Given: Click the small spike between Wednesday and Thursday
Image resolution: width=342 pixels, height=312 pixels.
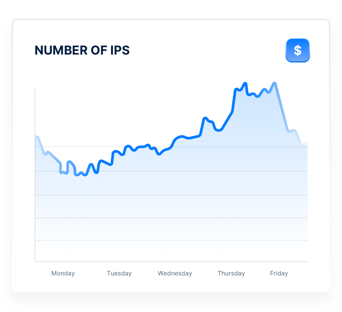Looking at the screenshot, I should (205, 118).
